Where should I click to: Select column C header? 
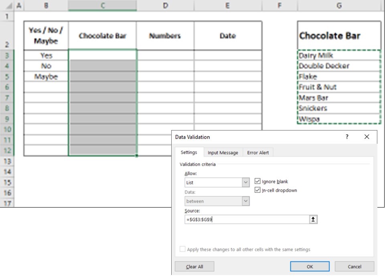[x=102, y=6]
